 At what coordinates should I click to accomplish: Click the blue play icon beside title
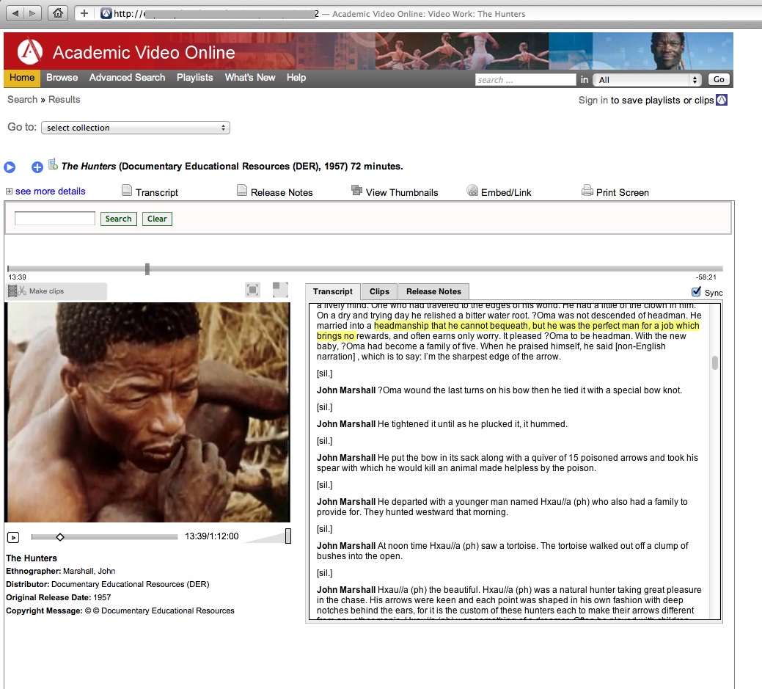pos(10,167)
